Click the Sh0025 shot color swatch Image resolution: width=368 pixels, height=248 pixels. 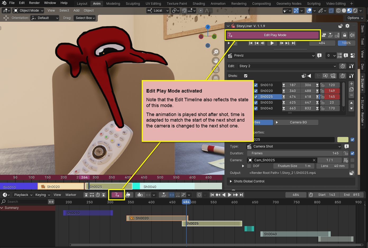343,140
